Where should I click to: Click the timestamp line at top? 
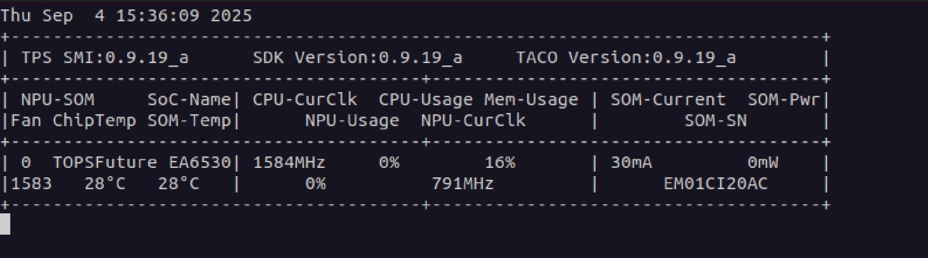pos(126,16)
